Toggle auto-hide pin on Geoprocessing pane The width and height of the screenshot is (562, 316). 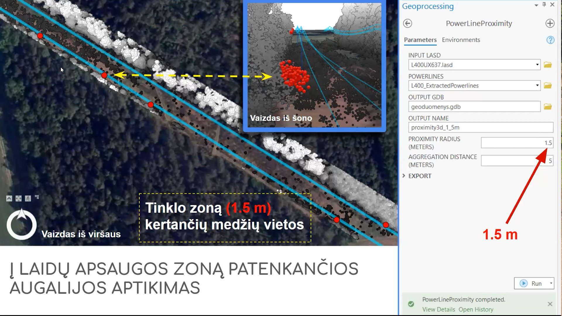pyautogui.click(x=544, y=5)
